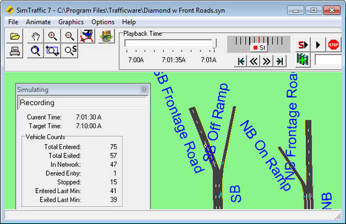Click the frame reverse double-arrow button

coord(254,61)
